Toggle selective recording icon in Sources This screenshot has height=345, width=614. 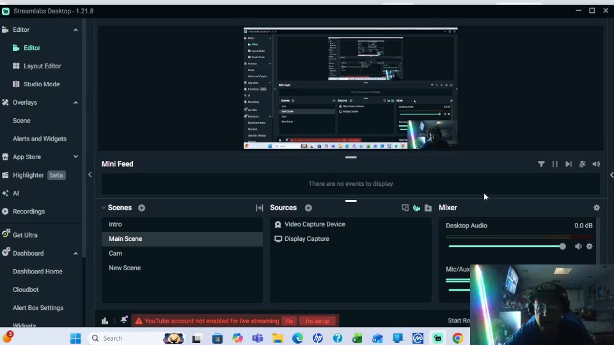[416, 208]
